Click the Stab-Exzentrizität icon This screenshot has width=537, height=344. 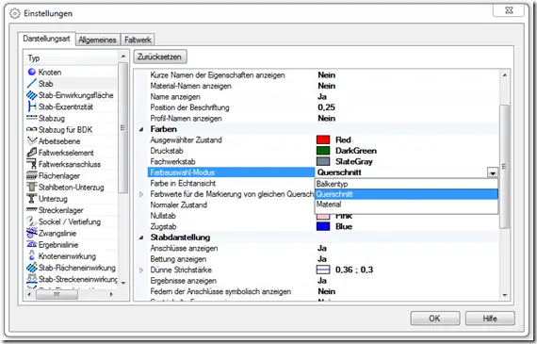coord(32,106)
